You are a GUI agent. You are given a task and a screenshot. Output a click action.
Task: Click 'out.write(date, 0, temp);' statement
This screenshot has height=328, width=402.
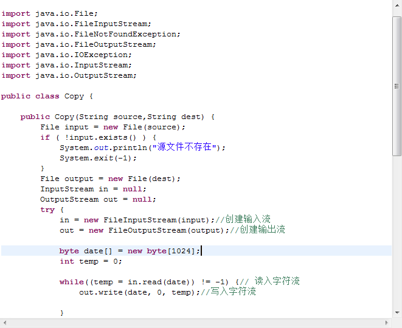[139, 292]
